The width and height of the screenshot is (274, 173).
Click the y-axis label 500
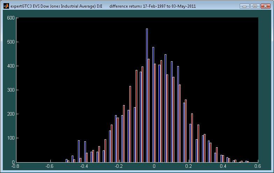(11, 42)
